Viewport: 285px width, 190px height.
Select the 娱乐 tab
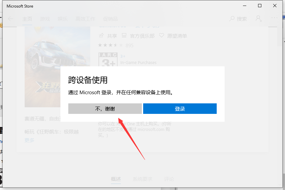[x=62, y=19]
